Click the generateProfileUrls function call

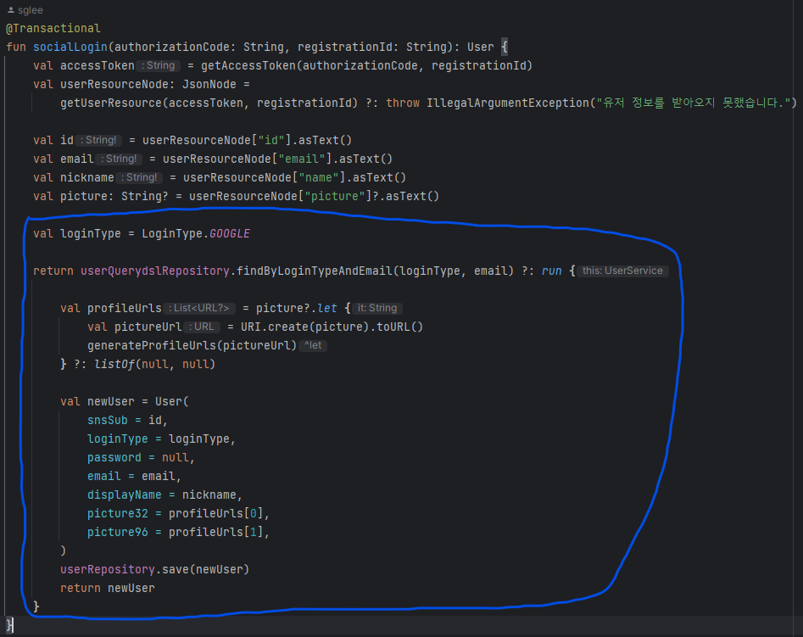tap(152, 345)
